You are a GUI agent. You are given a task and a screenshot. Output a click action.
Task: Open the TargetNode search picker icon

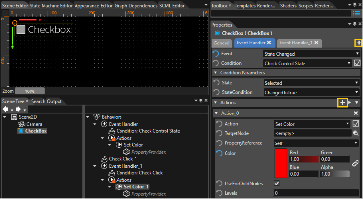(356, 133)
